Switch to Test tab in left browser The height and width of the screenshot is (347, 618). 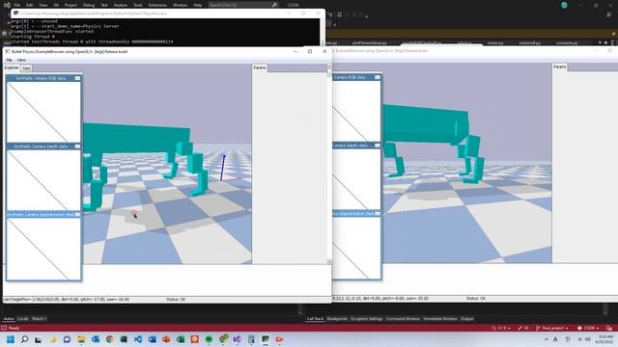(x=26, y=68)
